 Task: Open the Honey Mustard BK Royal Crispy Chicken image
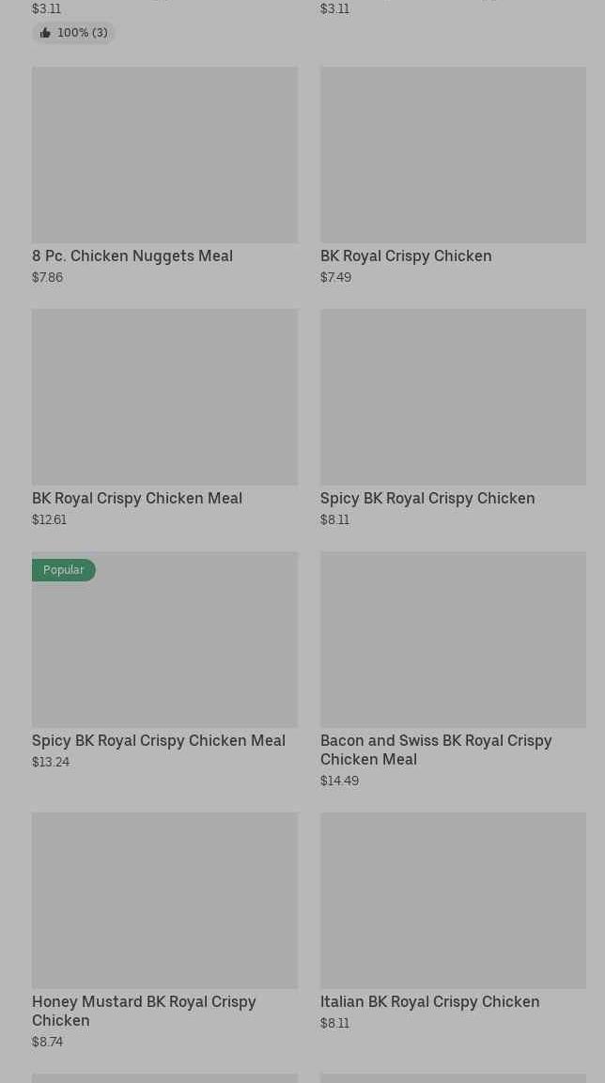[164, 901]
